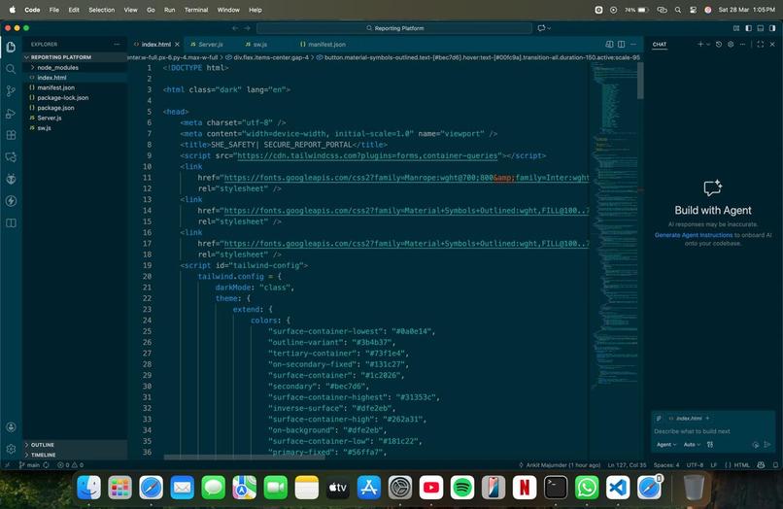Click the UTF-8 encoding indicator
Image resolution: width=783 pixels, height=509 pixels.
[695, 465]
